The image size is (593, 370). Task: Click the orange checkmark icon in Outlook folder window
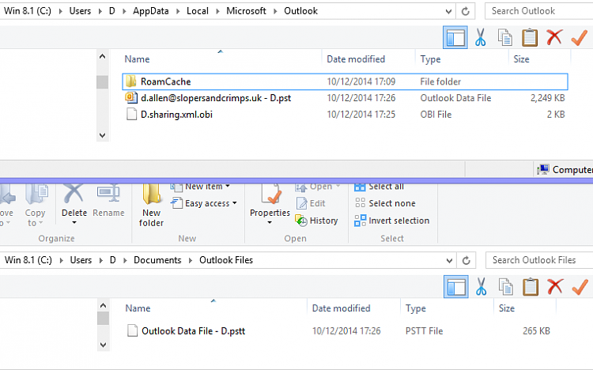click(580, 37)
